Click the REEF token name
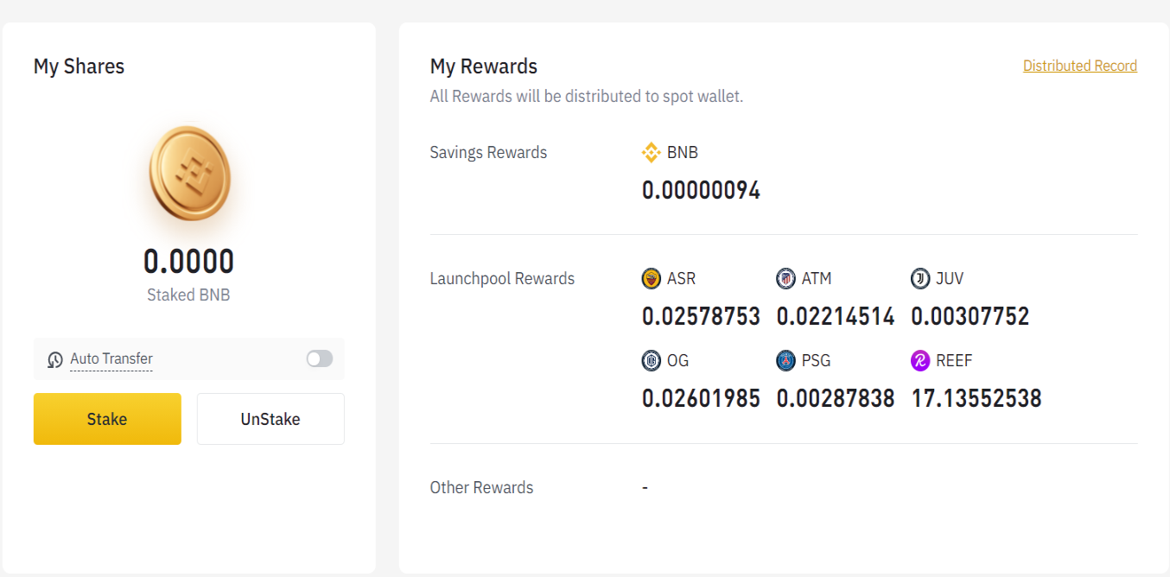Image resolution: width=1170 pixels, height=577 pixels. (x=954, y=360)
